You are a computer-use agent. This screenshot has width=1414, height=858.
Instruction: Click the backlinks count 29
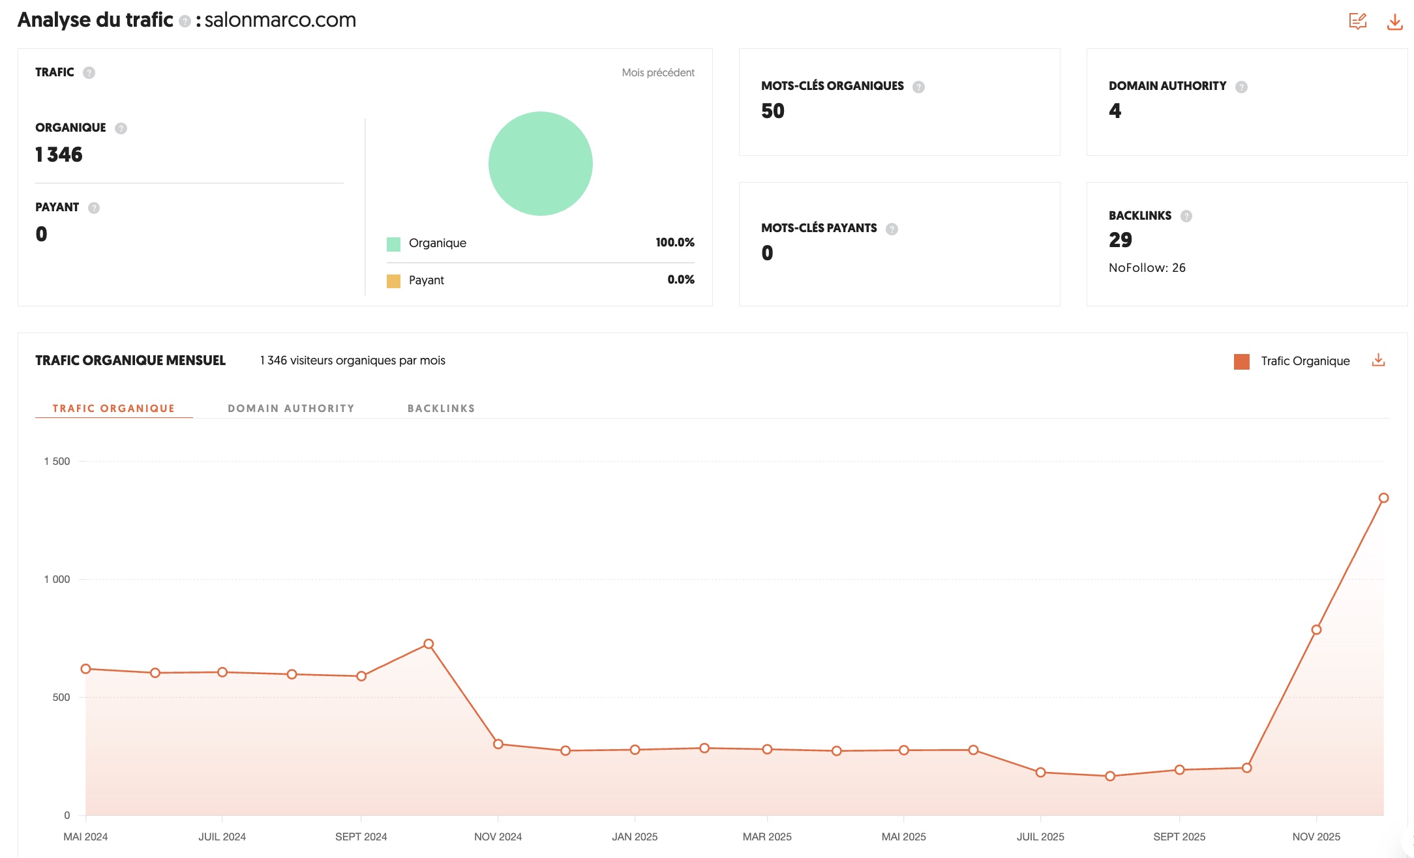1120,240
